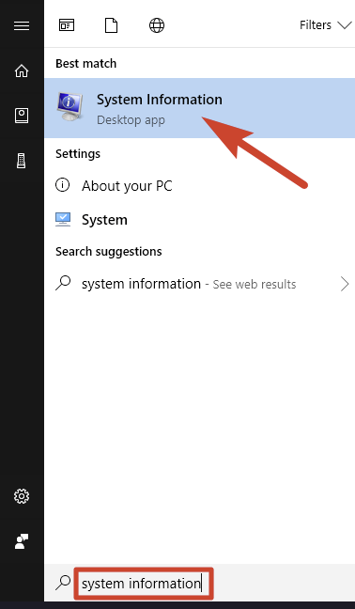This screenshot has width=355, height=609.
Task: Open the Notebook icon in the sidebar
Action: pyautogui.click(x=22, y=116)
